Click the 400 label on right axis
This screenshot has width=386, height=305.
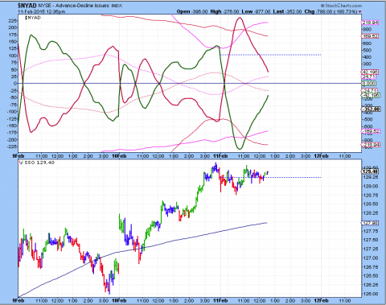(x=367, y=57)
